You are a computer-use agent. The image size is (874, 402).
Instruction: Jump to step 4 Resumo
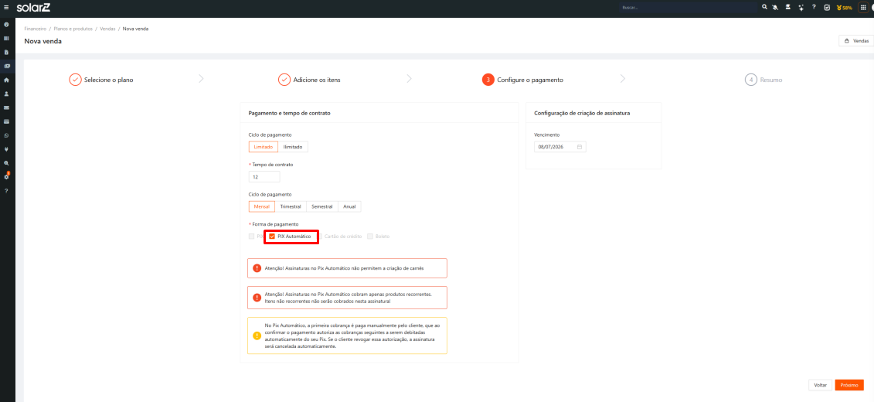763,80
